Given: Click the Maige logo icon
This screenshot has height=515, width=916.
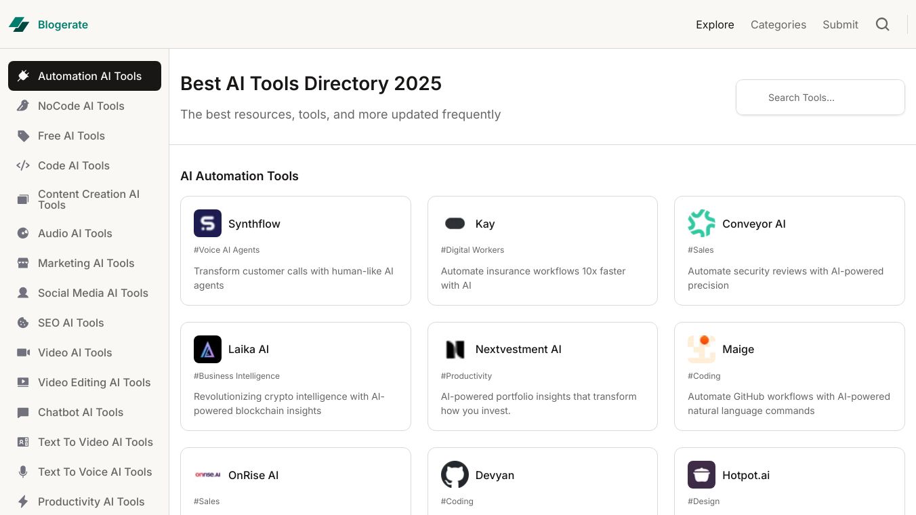Looking at the screenshot, I should (x=701, y=349).
